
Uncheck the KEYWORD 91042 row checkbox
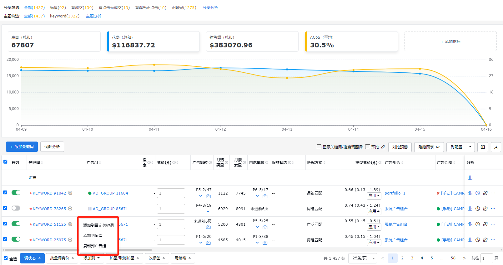5,192
